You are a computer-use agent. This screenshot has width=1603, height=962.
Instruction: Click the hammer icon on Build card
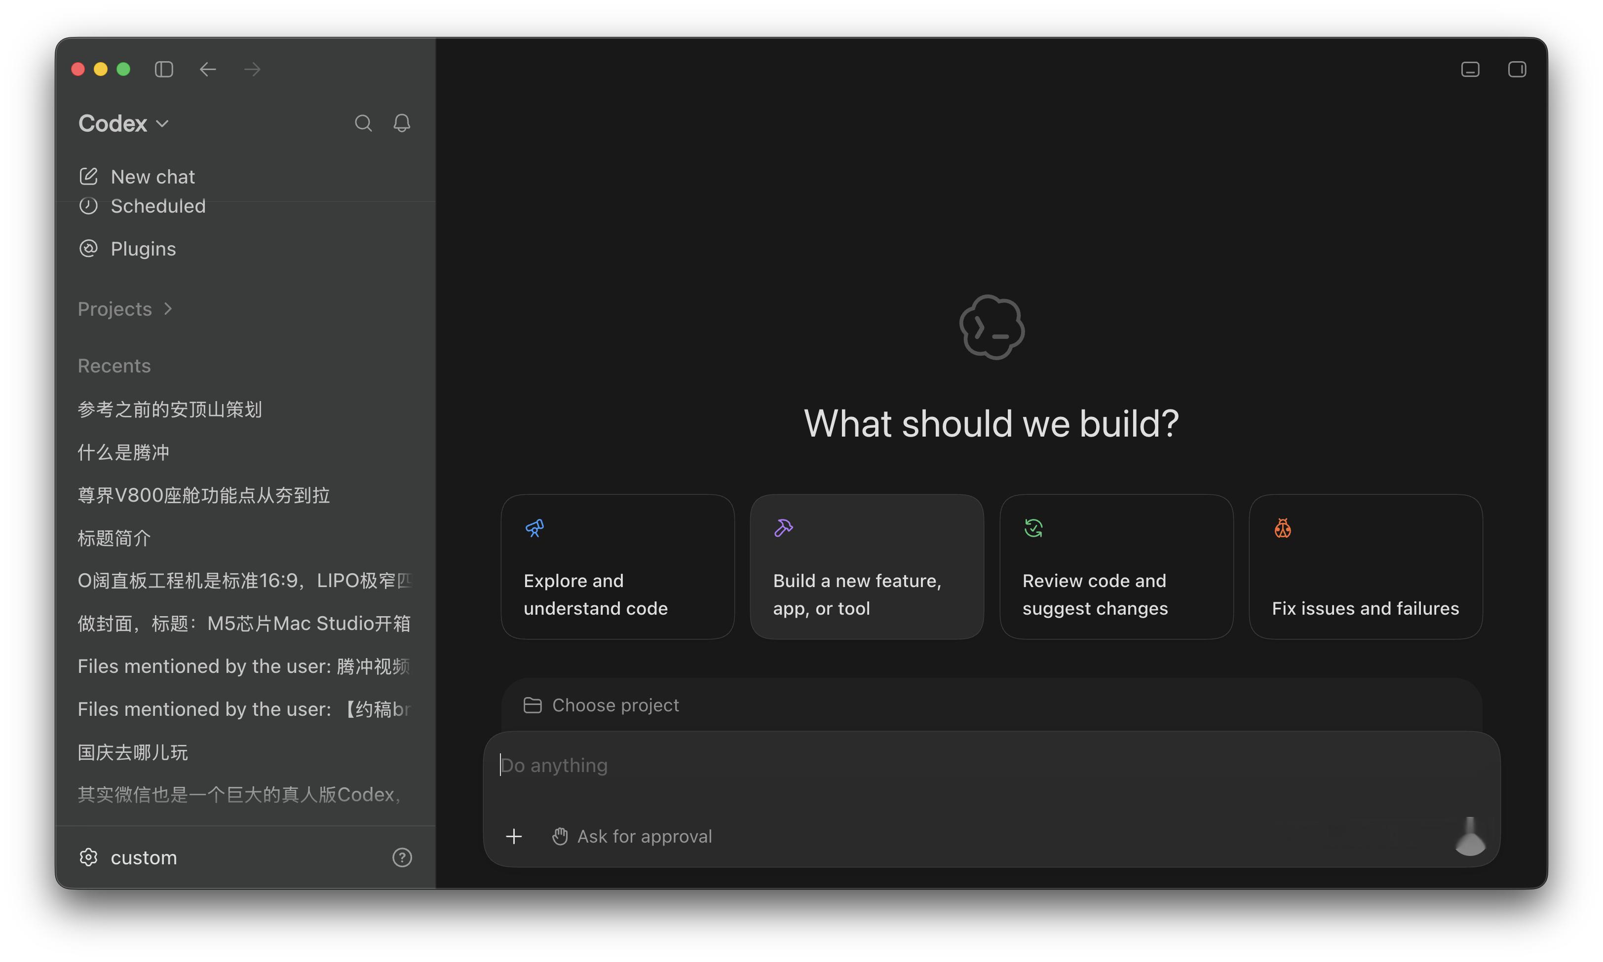pyautogui.click(x=783, y=528)
